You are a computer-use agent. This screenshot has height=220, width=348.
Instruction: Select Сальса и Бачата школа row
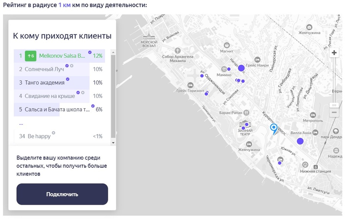click(59, 109)
